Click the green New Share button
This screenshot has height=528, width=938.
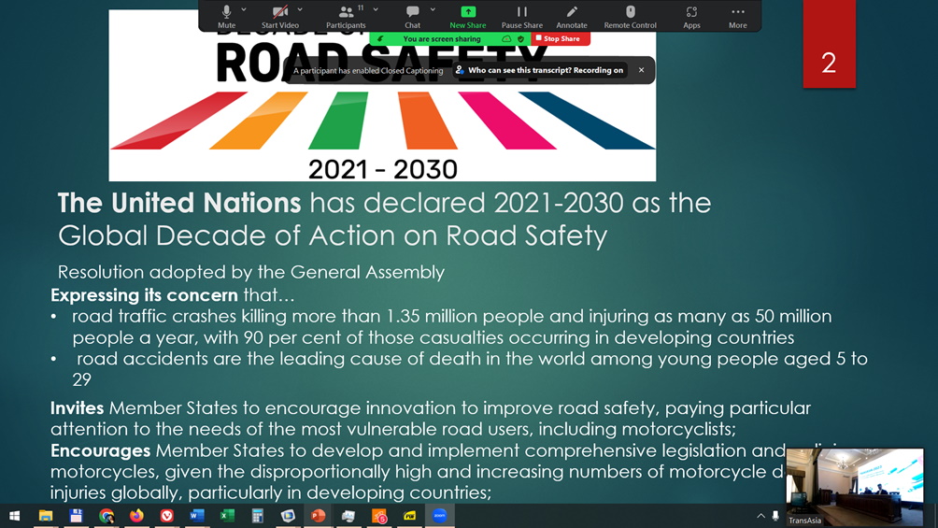(x=468, y=16)
